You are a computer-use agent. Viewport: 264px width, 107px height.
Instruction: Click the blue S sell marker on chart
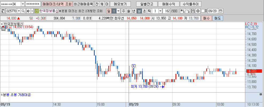(133, 66)
